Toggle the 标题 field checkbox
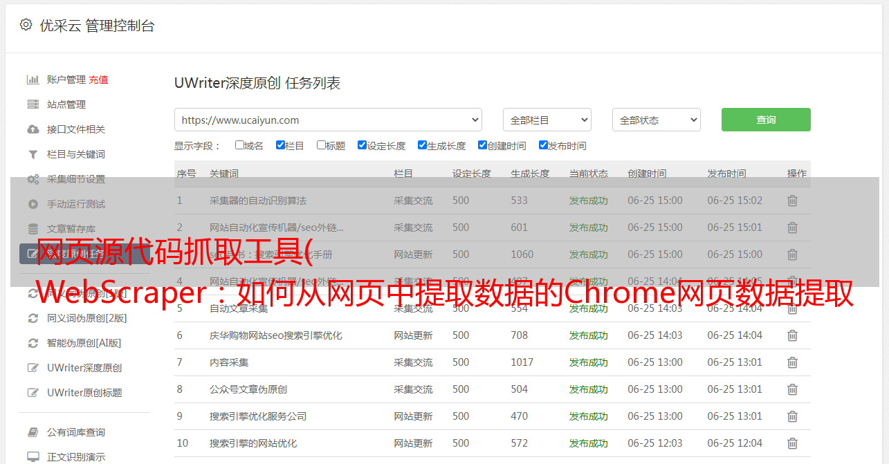 point(321,145)
